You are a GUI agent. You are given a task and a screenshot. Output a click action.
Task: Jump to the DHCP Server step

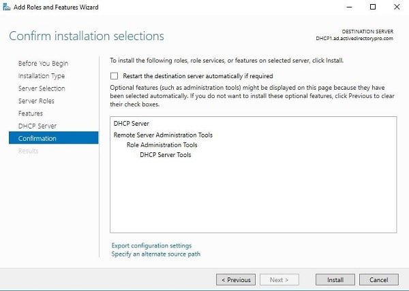(x=37, y=126)
